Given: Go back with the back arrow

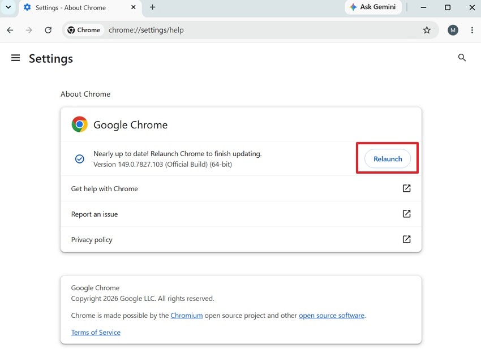Looking at the screenshot, I should coord(10,30).
